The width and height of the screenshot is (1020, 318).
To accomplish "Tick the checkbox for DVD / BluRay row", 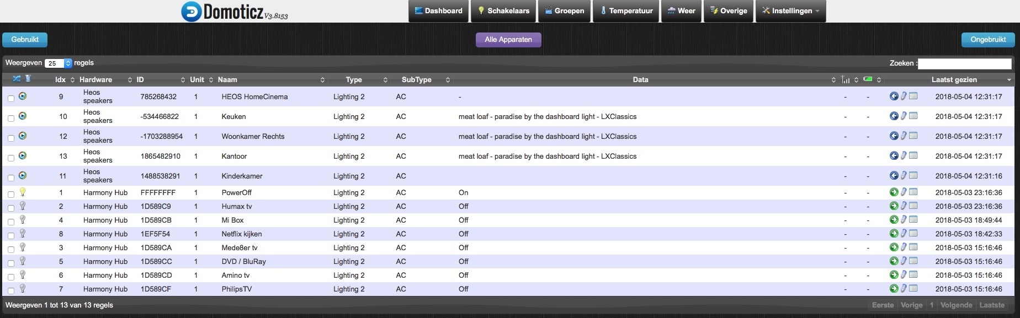I will (x=11, y=263).
